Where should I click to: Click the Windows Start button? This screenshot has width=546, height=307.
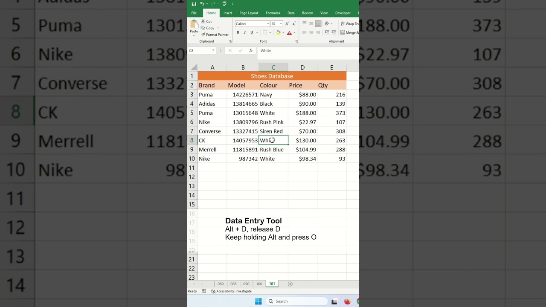[x=258, y=301]
